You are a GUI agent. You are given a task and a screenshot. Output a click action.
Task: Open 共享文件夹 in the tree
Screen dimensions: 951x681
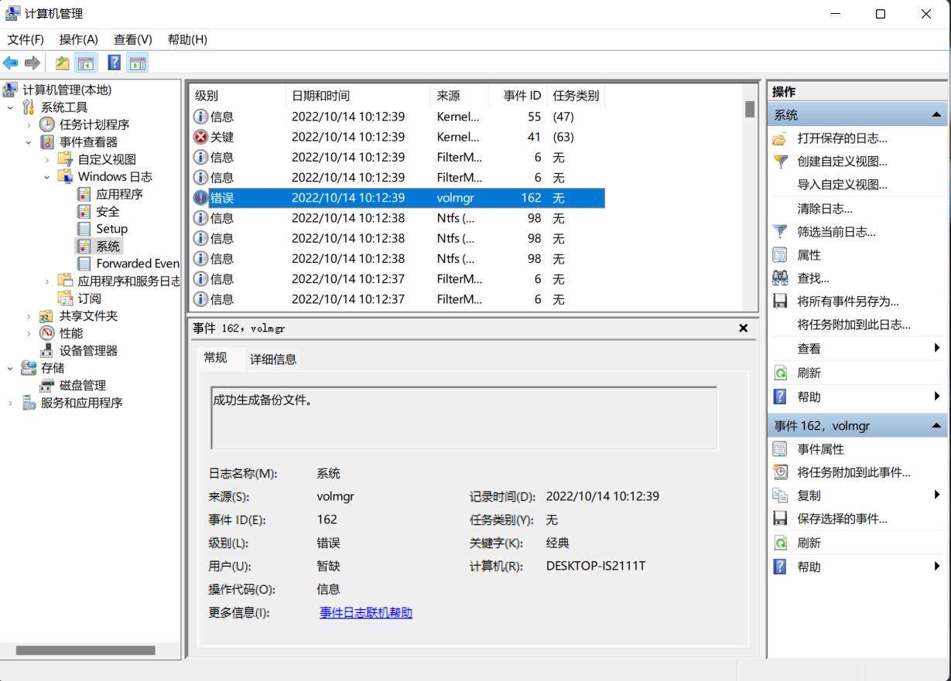click(x=88, y=315)
